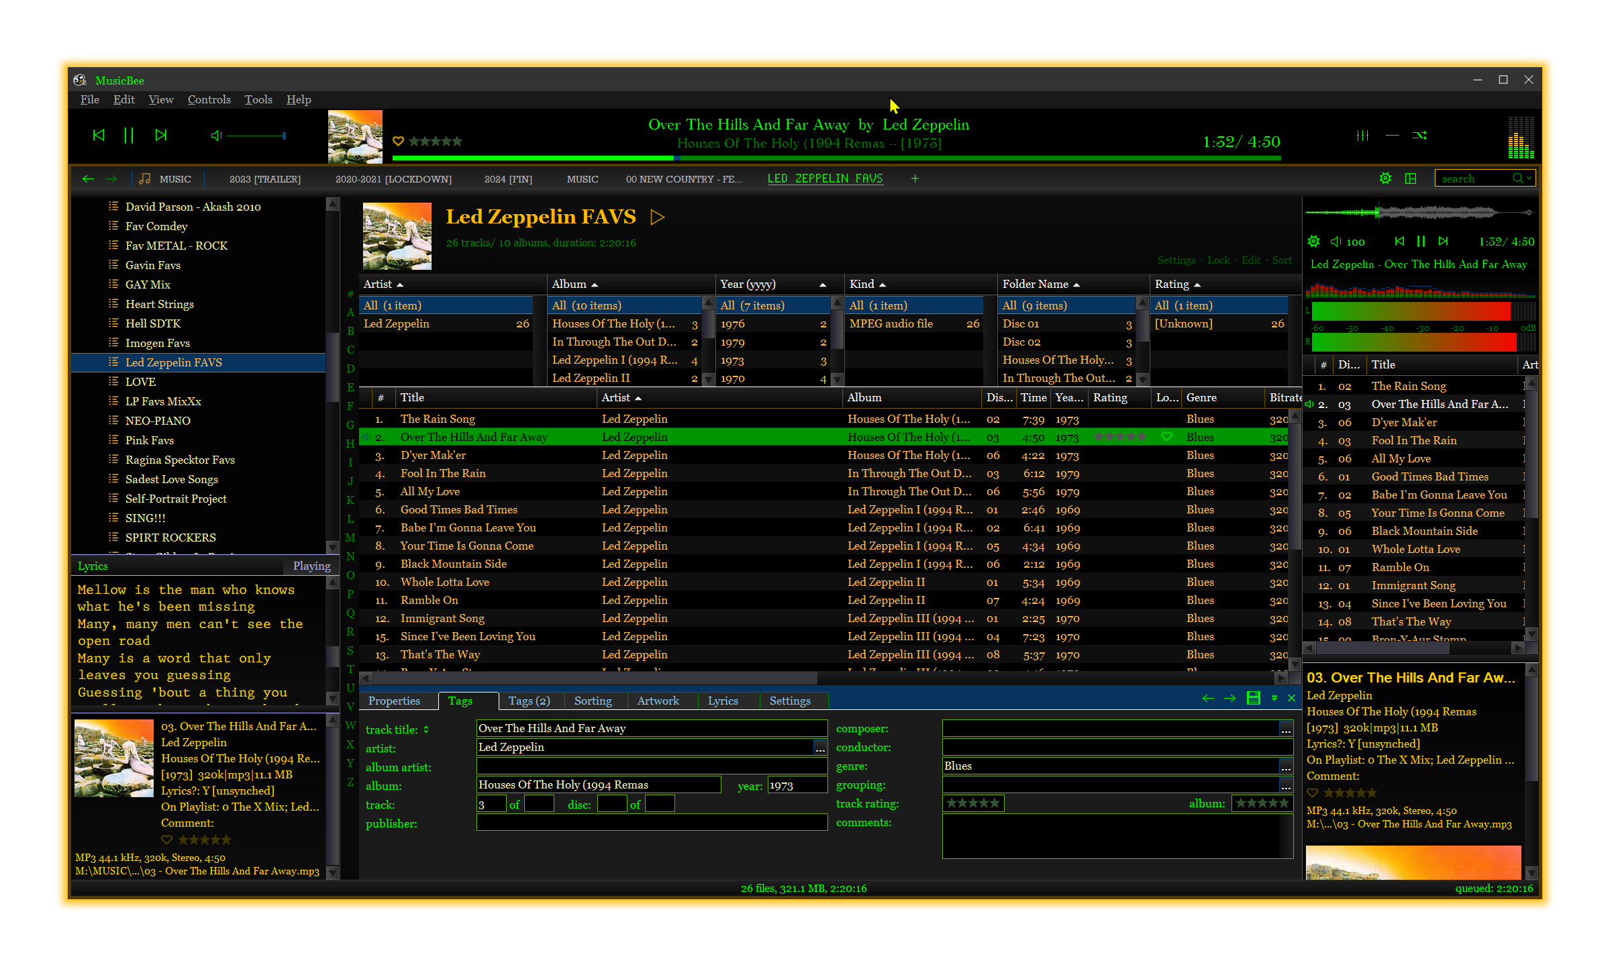Toggle the repeat mode dash icon
The height and width of the screenshot is (967, 1610).
point(1393,136)
